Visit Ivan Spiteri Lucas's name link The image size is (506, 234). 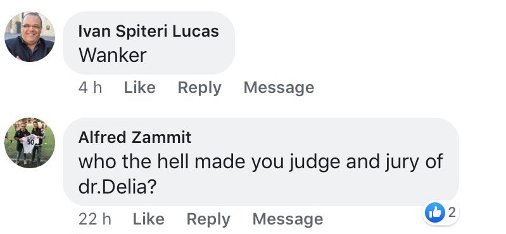tap(148, 31)
